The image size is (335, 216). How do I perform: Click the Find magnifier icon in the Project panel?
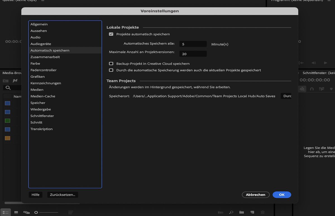231,212
